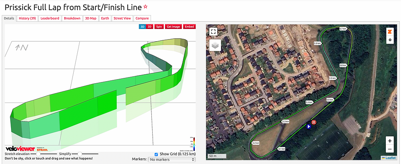This screenshot has width=401, height=164.
Task: Click the 0.9 km route label
Action: click(x=330, y=100)
